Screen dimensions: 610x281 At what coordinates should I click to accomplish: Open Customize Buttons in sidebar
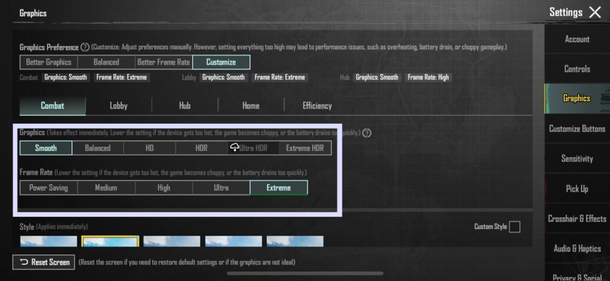pos(577,129)
